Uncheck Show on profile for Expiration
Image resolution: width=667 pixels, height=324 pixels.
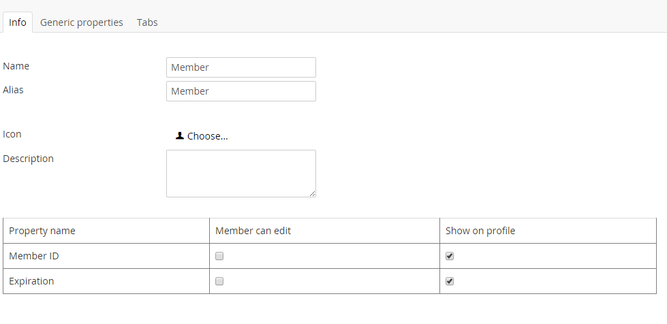(x=450, y=281)
